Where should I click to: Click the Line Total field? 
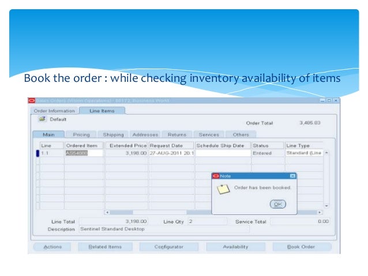coord(114,221)
